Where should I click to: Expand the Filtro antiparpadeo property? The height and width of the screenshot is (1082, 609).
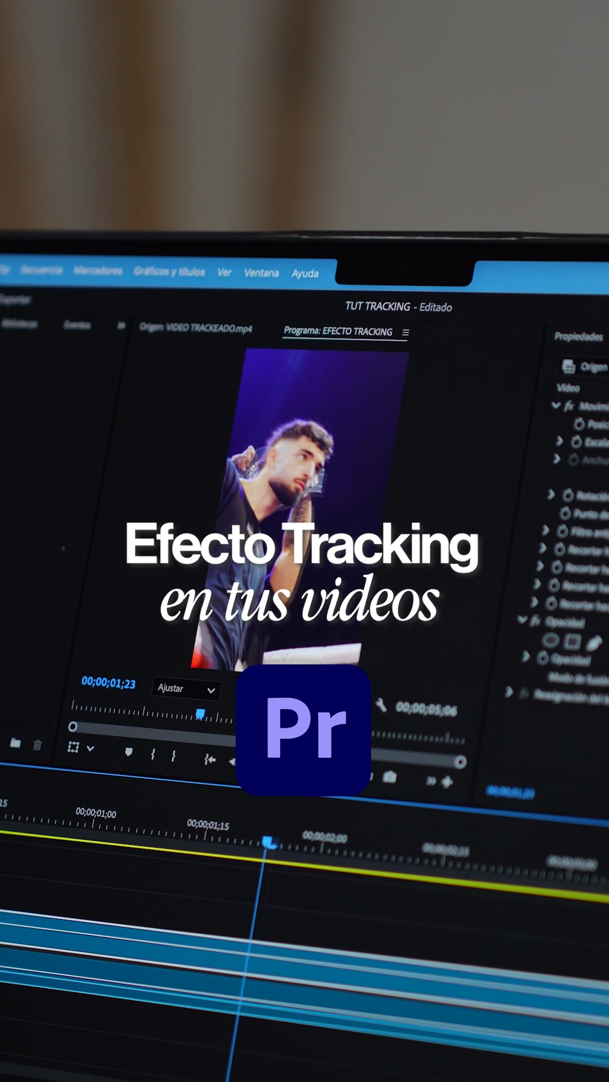545,530
